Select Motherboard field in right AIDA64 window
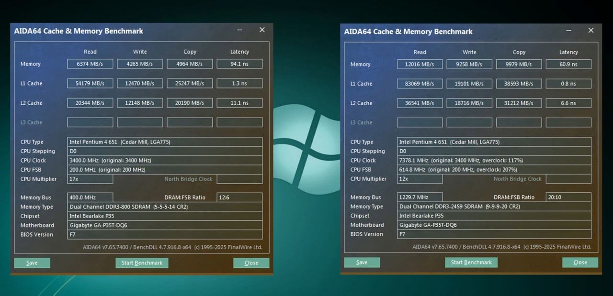Image resolution: width=613 pixels, height=296 pixels. [494, 225]
